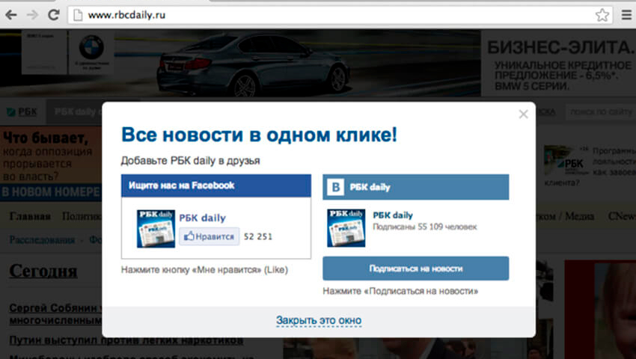Click the РБК daily Facebook thumbnail
The height and width of the screenshot is (359, 636).
[156, 229]
